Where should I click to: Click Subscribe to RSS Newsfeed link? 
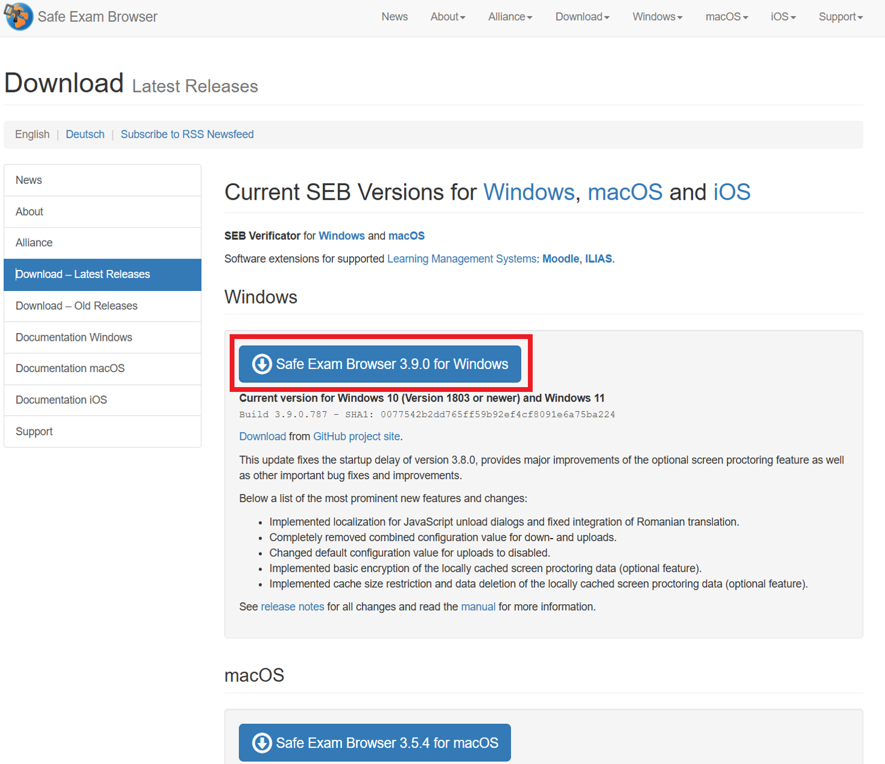187,134
